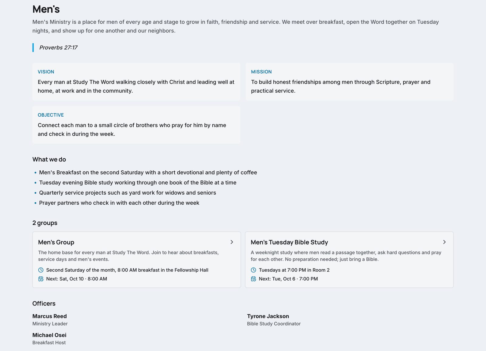Select the Objective statement card

(136, 125)
